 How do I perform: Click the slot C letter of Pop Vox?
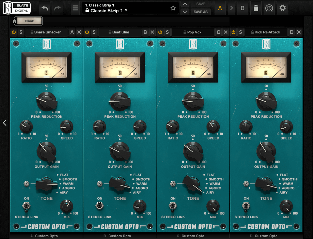tap(219, 32)
